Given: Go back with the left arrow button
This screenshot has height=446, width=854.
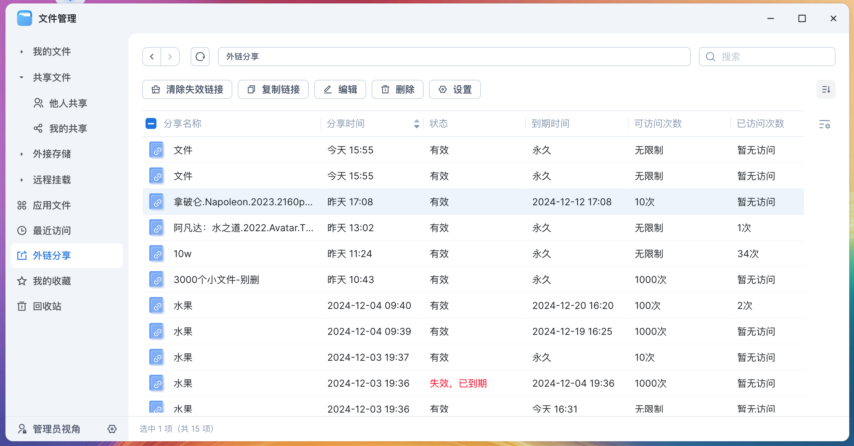Looking at the screenshot, I should click(x=152, y=57).
